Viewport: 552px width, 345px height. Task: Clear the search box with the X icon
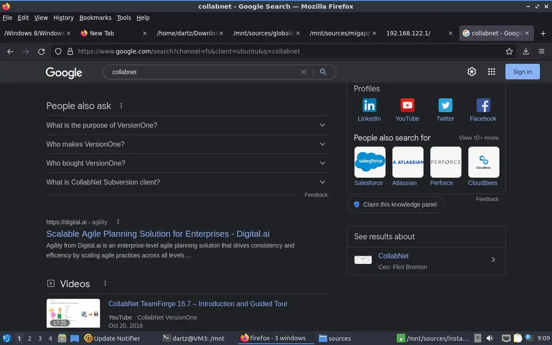tap(304, 72)
